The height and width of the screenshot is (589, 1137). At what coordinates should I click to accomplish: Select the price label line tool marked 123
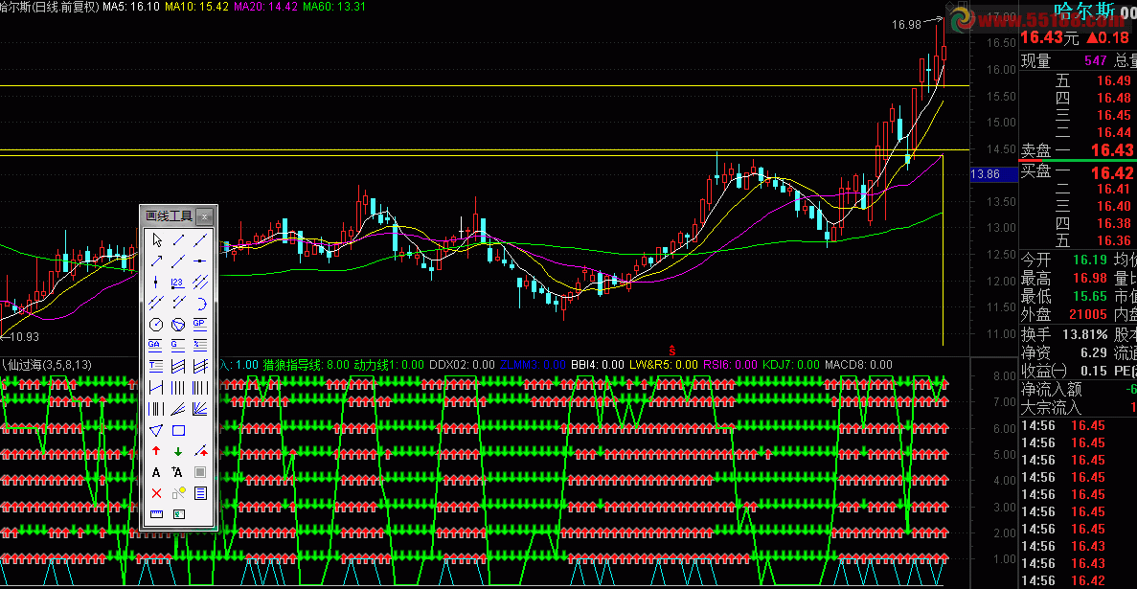[177, 283]
